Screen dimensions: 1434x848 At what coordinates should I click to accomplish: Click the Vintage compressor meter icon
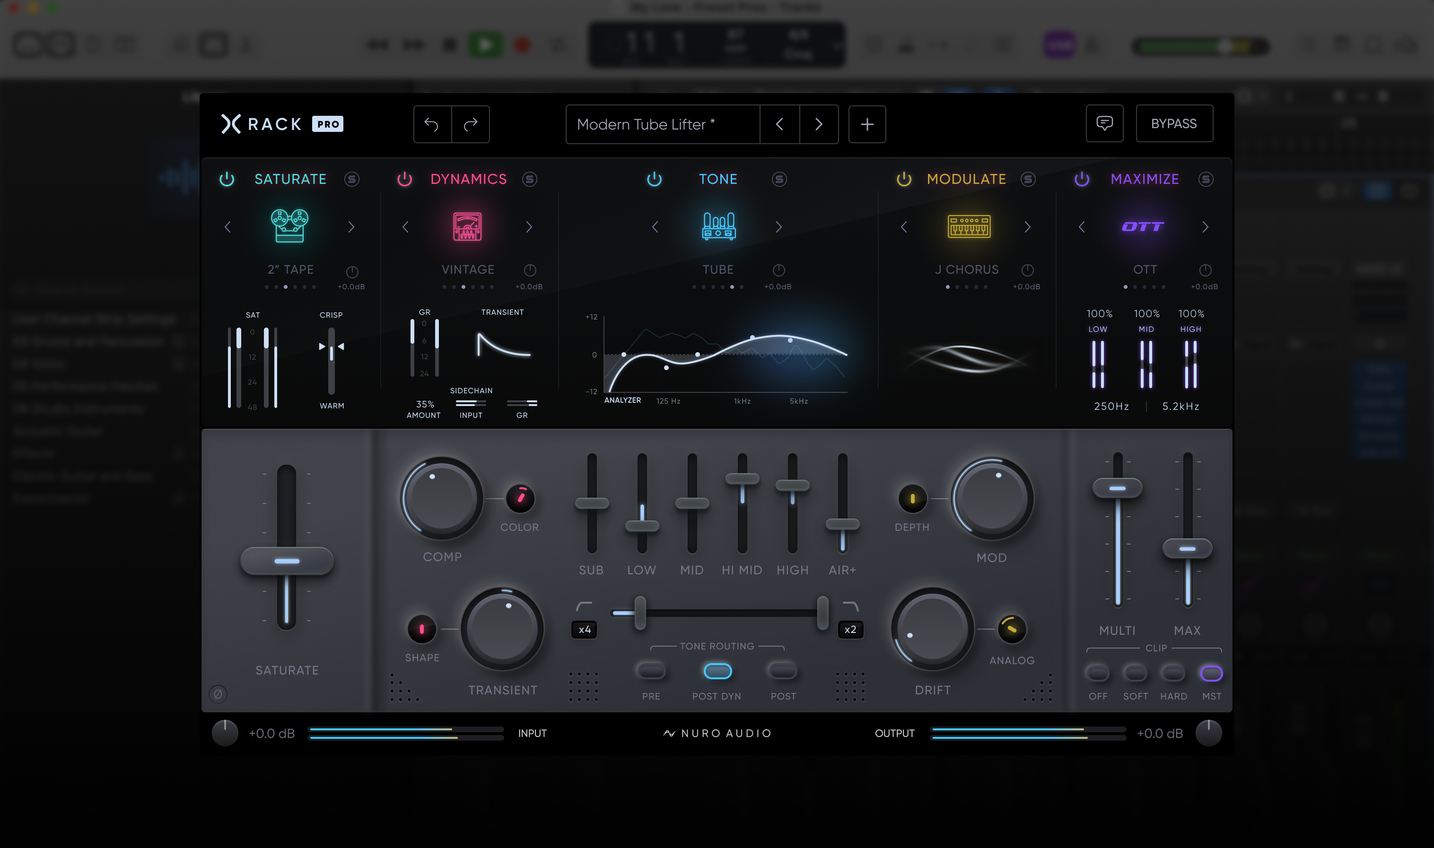click(x=467, y=226)
